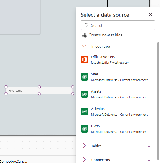Click Microsoft Dataverse subtitle under Users
160x163 pixels.
[119, 132]
